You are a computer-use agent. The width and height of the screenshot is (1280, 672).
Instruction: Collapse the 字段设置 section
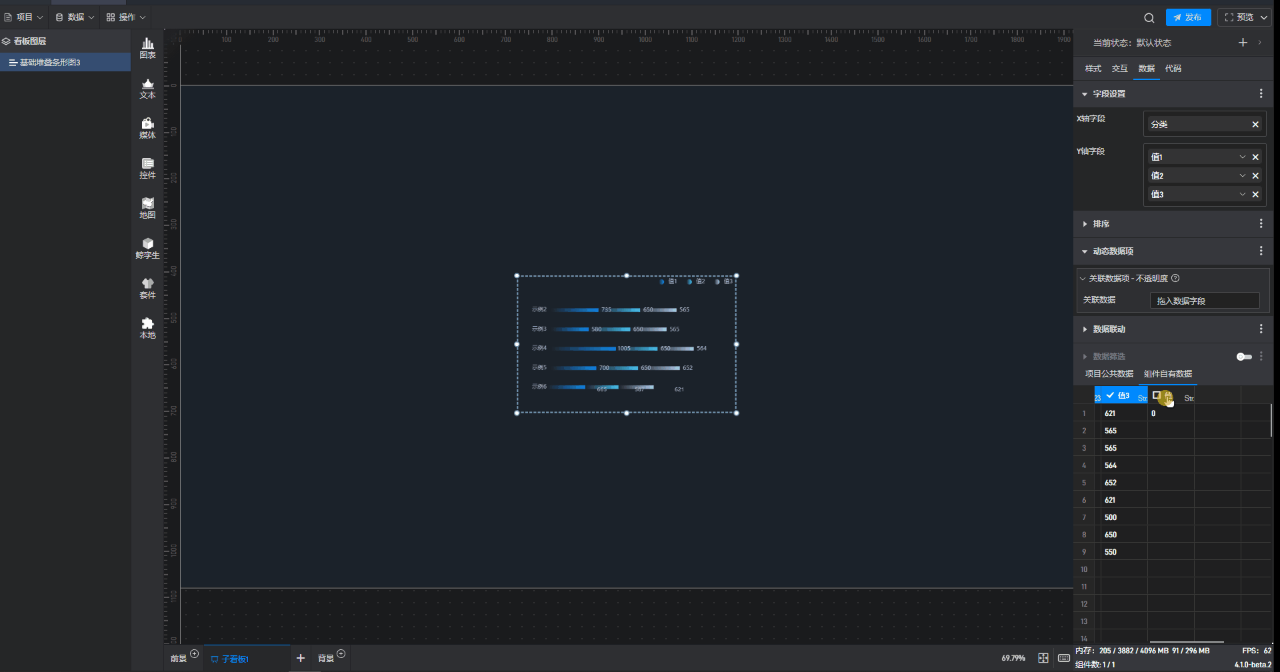point(1085,94)
